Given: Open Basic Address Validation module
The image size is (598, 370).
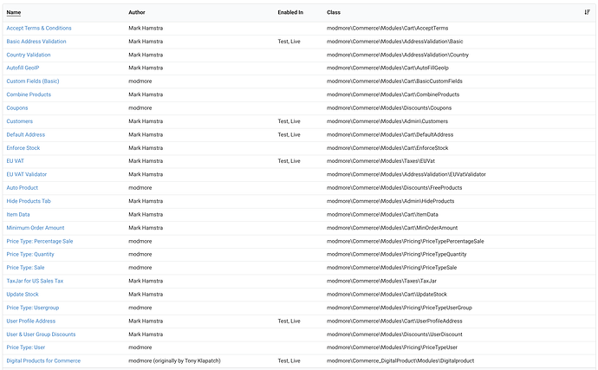Looking at the screenshot, I should [x=36, y=42].
